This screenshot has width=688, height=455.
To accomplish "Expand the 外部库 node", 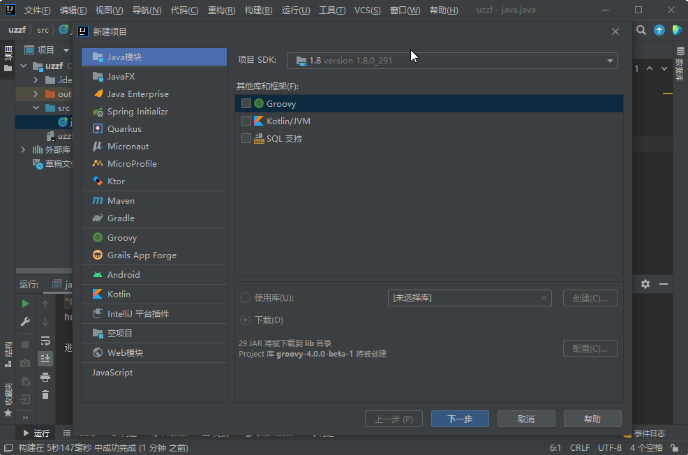I will pyautogui.click(x=23, y=149).
